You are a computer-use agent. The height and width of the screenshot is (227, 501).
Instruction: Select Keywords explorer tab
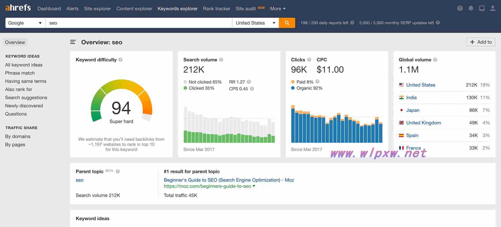tap(178, 8)
